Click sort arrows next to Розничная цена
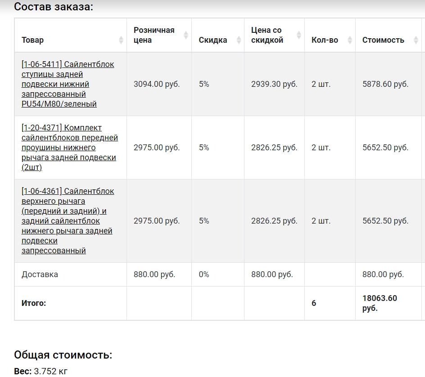Viewport: 425px width, 377px height. pos(185,35)
